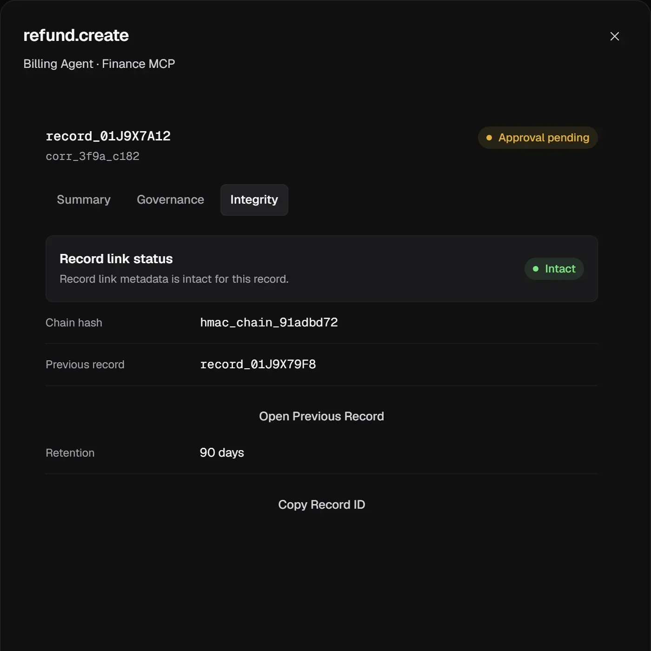Viewport: 651px width, 651px height.
Task: Click previous record value record_01J9X79F8
Action: click(258, 364)
